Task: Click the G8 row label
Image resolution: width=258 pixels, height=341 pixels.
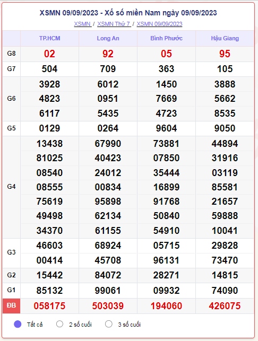Action: click(11, 54)
